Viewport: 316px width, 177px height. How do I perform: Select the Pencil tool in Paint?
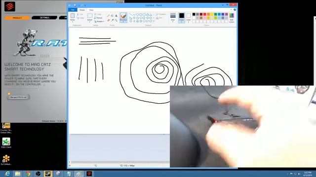[108, 16]
